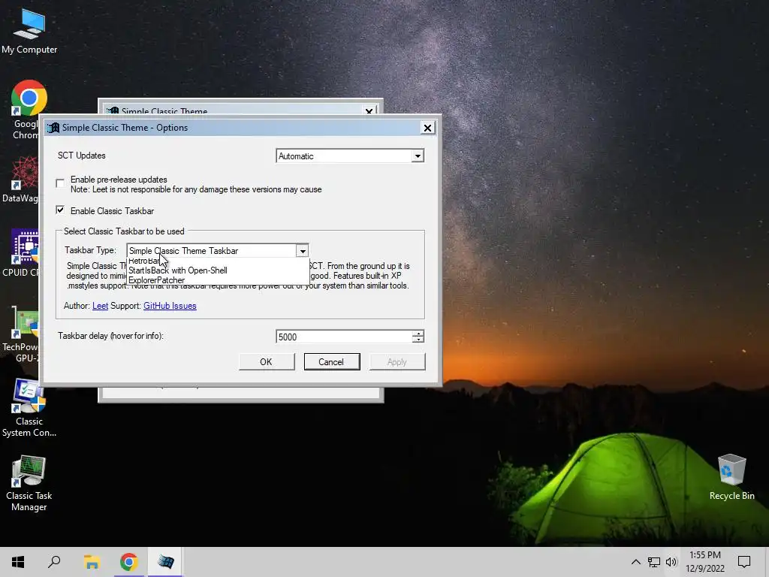Screen dimensions: 769x577
Task: Increase taskbar delay with up arrow
Action: 418,333
